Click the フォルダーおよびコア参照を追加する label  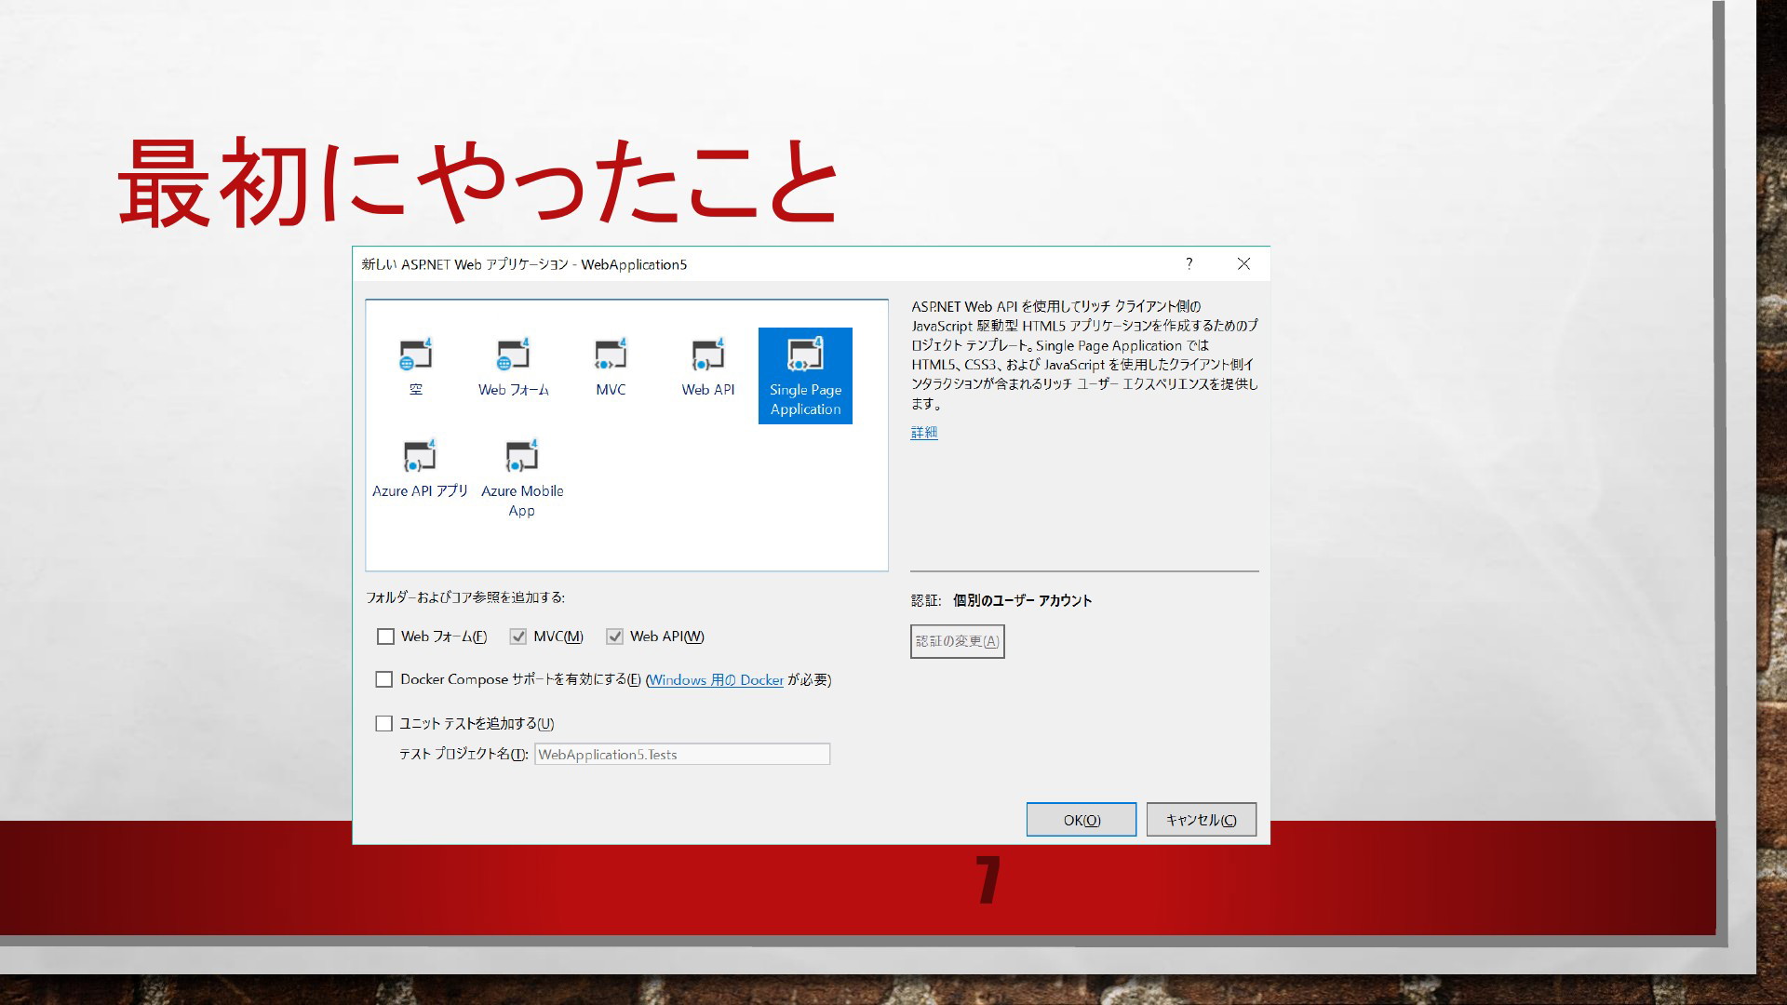tap(465, 597)
